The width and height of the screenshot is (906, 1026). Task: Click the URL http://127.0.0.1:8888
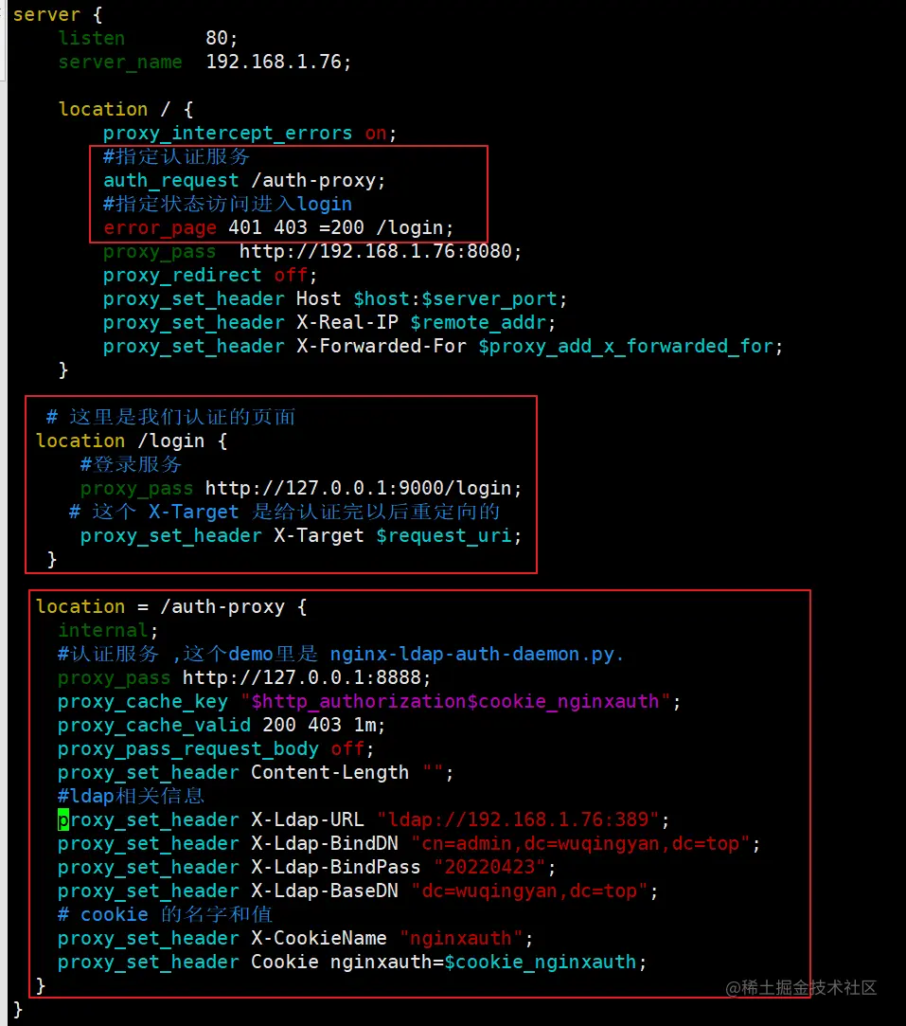tap(302, 678)
